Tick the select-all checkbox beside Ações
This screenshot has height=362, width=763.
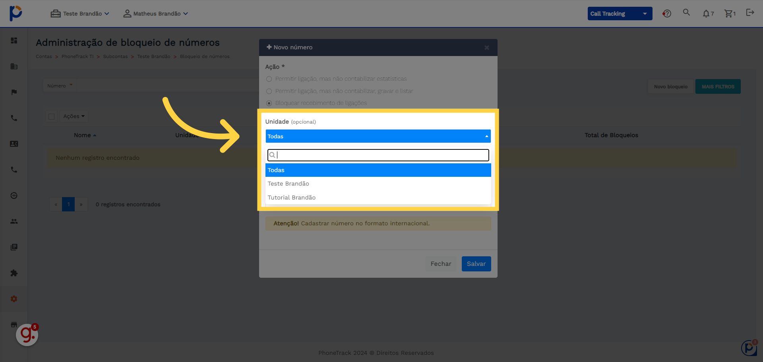pos(52,116)
